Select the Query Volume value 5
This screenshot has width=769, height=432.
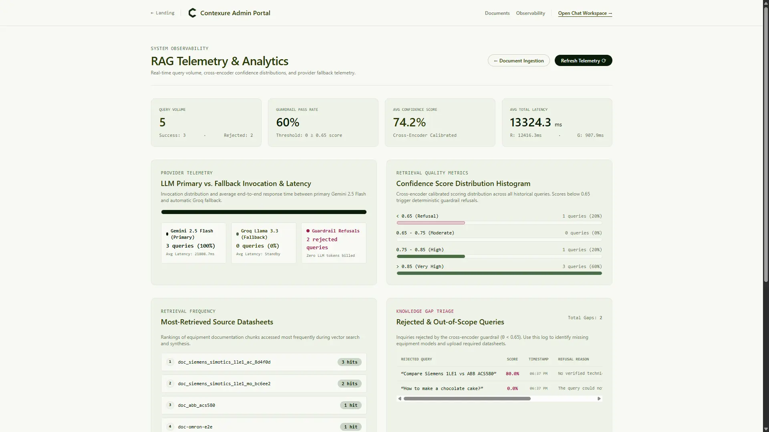tap(162, 122)
